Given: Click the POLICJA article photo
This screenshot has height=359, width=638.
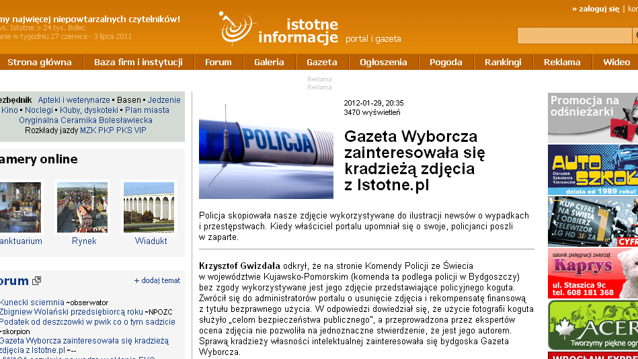Looking at the screenshot, I should point(266,151).
